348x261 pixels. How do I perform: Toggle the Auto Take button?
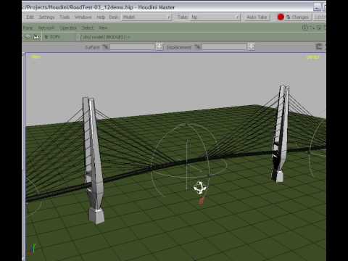(257, 17)
